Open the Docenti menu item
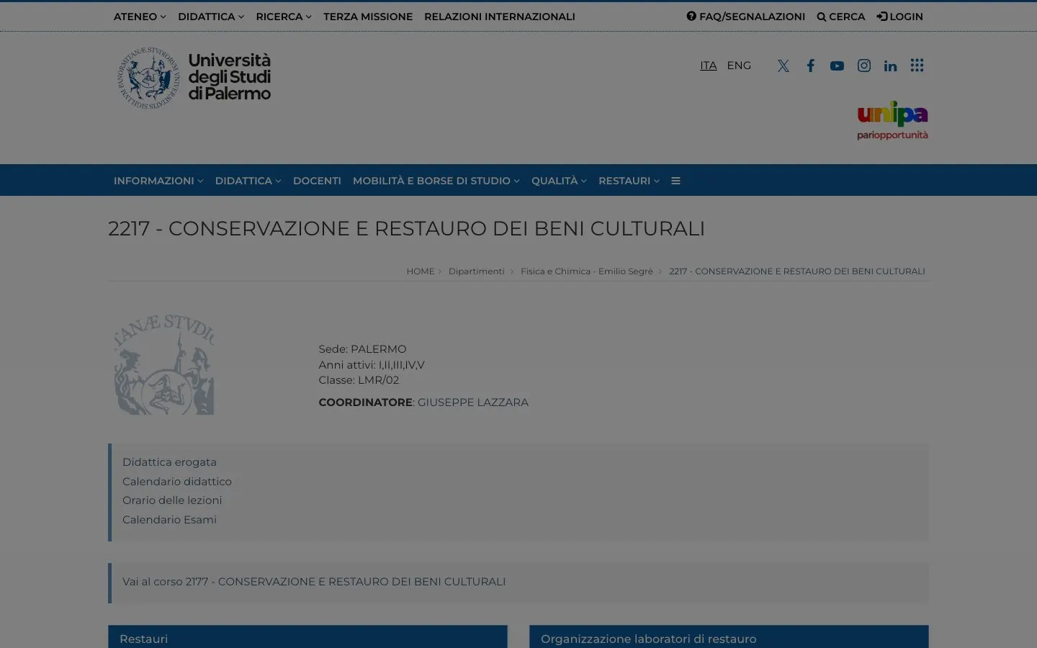The image size is (1037, 648). (x=317, y=181)
